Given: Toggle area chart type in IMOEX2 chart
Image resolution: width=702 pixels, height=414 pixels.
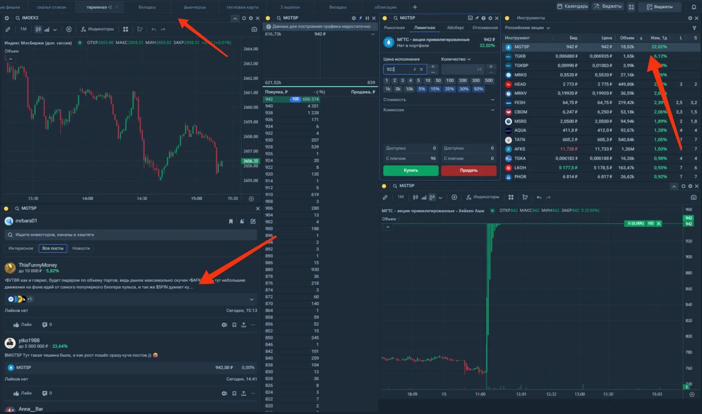Looking at the screenshot, I should [47, 29].
